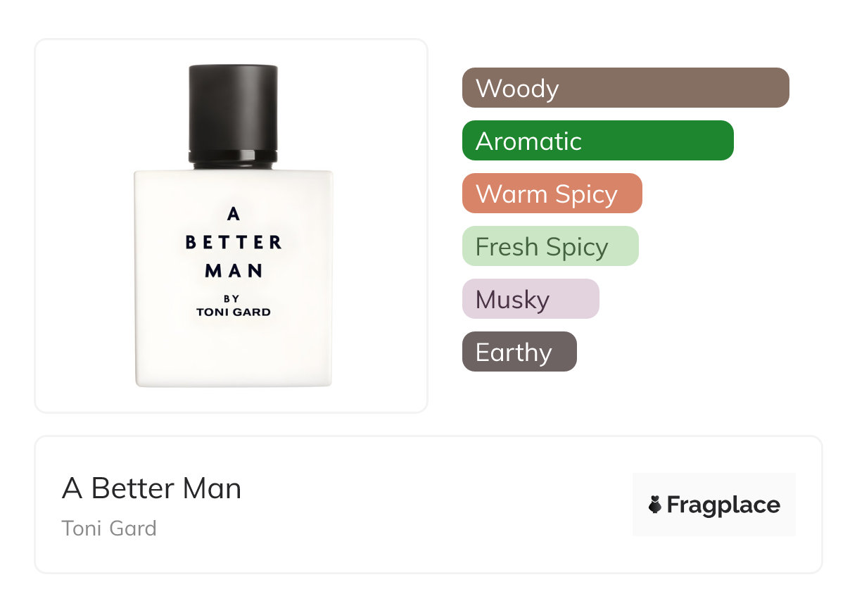This screenshot has height=608, width=857.
Task: Select the Woody accord bar
Action: click(x=626, y=88)
